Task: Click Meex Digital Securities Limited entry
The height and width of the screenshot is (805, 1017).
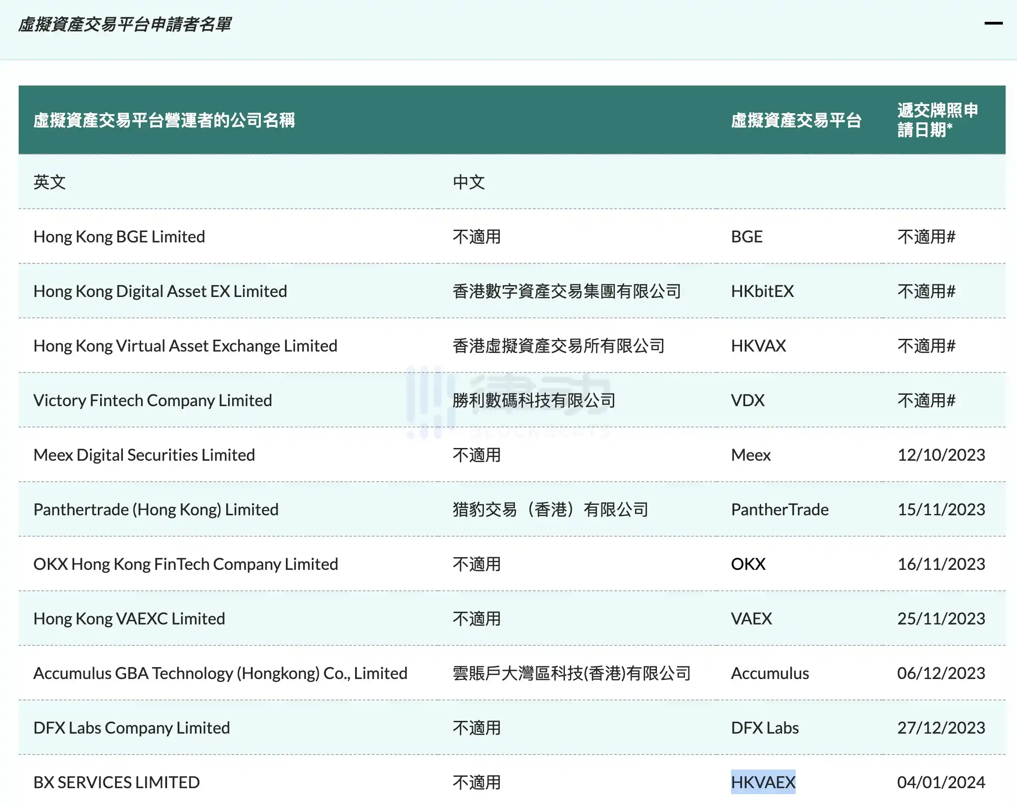Action: pos(144,455)
